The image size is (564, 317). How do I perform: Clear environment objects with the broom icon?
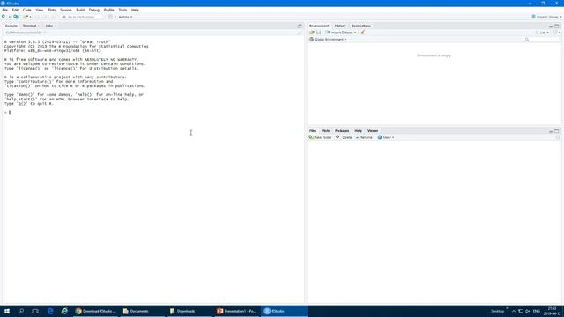click(x=363, y=33)
